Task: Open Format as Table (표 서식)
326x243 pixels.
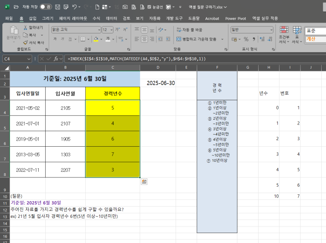Action: [297, 34]
